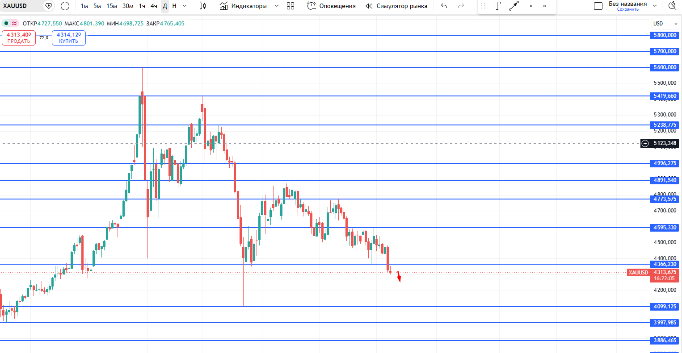Click the 5419,660 price line label
The image size is (682, 353).
point(665,96)
